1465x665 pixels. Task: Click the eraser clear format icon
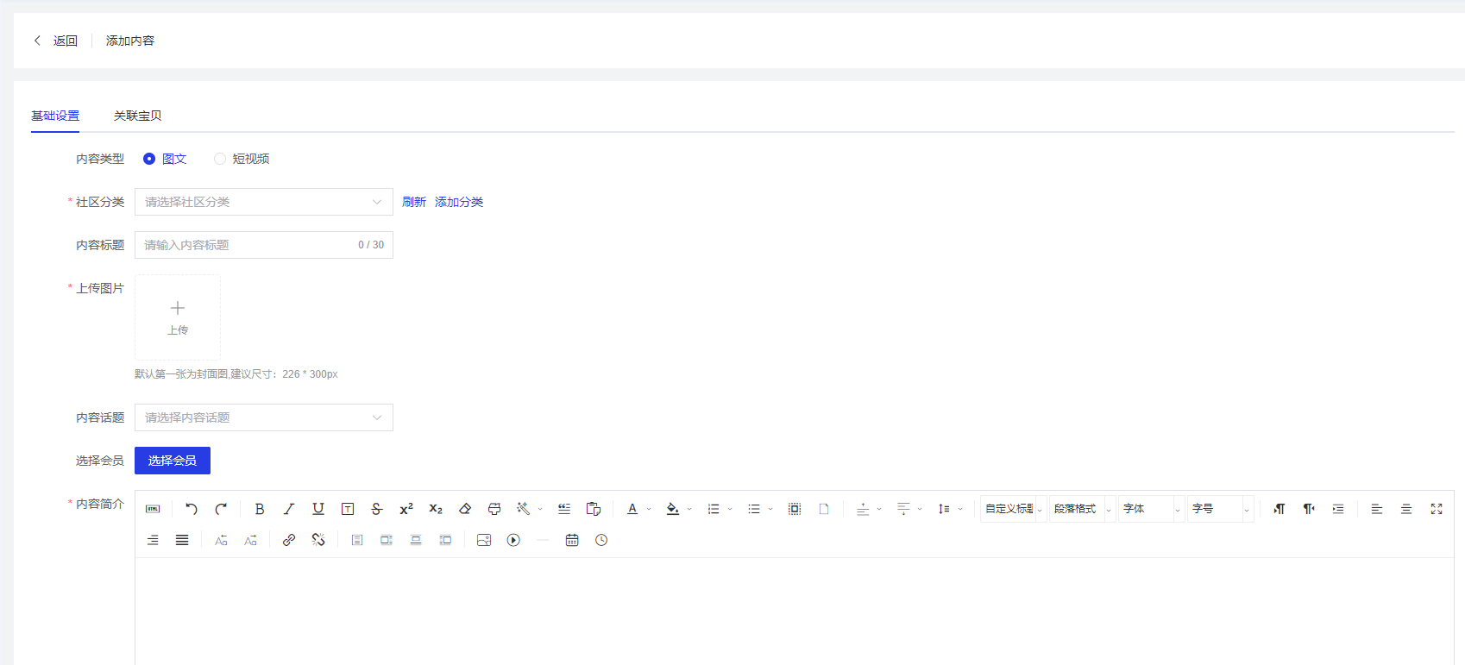coord(465,509)
